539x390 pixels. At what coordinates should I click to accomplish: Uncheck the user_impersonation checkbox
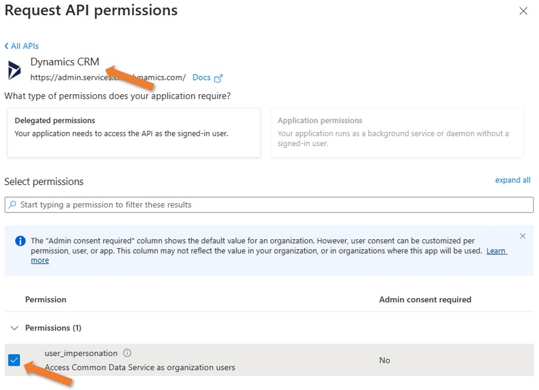point(15,360)
